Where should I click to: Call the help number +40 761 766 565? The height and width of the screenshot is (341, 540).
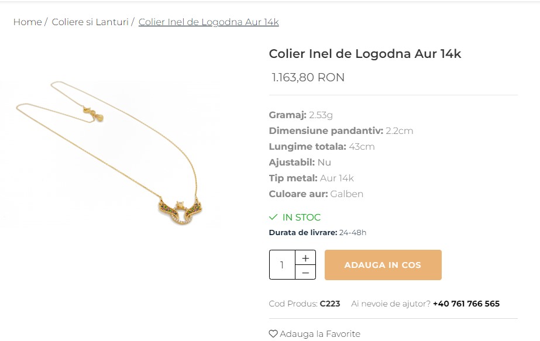coord(466,304)
